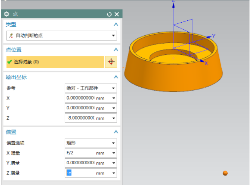Click the Z axis arrowhead in viewport

coord(173,5)
